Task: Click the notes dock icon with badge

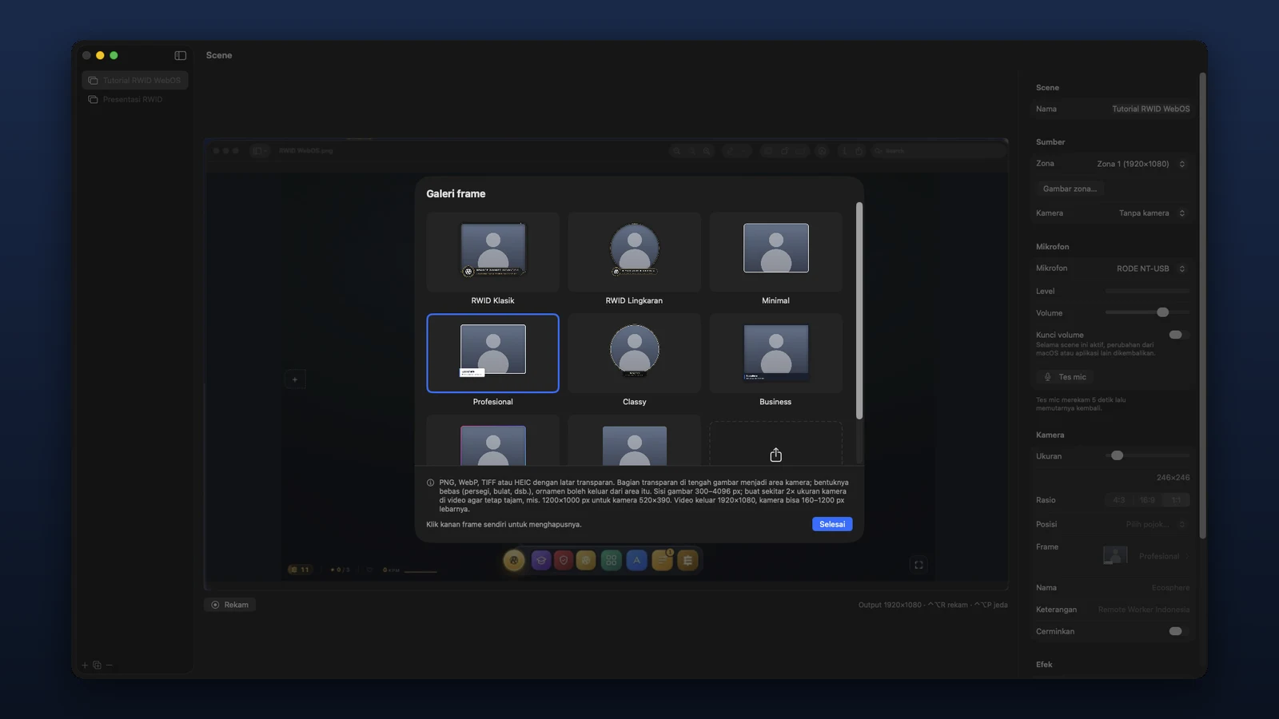Action: (662, 560)
